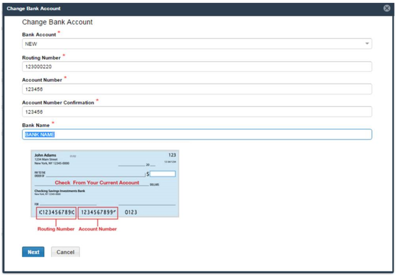Screen dimensions: 398x277
Task: Click the Change Bank Account heading
Action: [x=57, y=22]
